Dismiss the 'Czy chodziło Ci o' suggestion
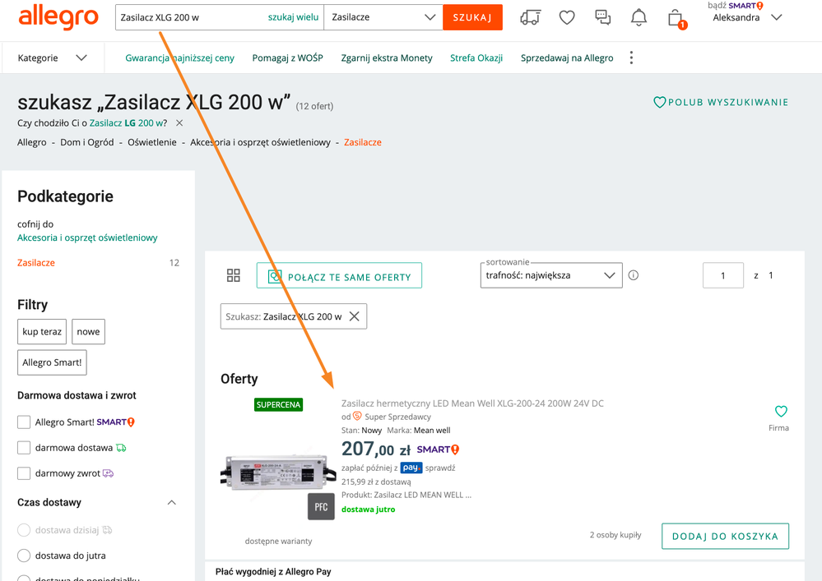This screenshot has width=822, height=581. tap(179, 123)
